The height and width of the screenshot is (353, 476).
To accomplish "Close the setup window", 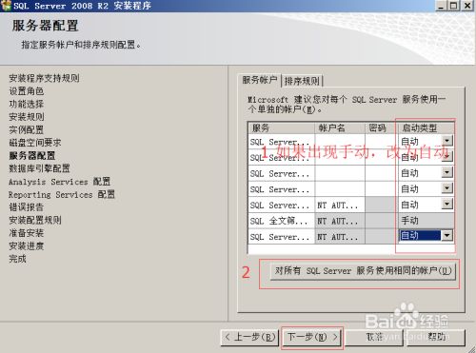I will click(467, 6).
